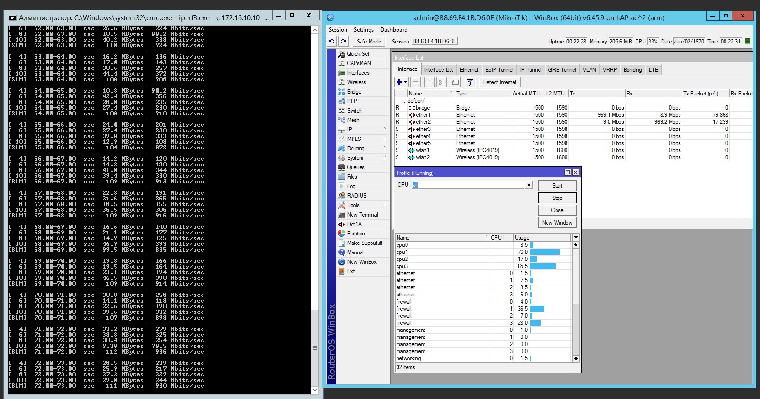The width and height of the screenshot is (760, 399).
Task: Switch to the EoIP Tunnel tab
Action: click(499, 70)
